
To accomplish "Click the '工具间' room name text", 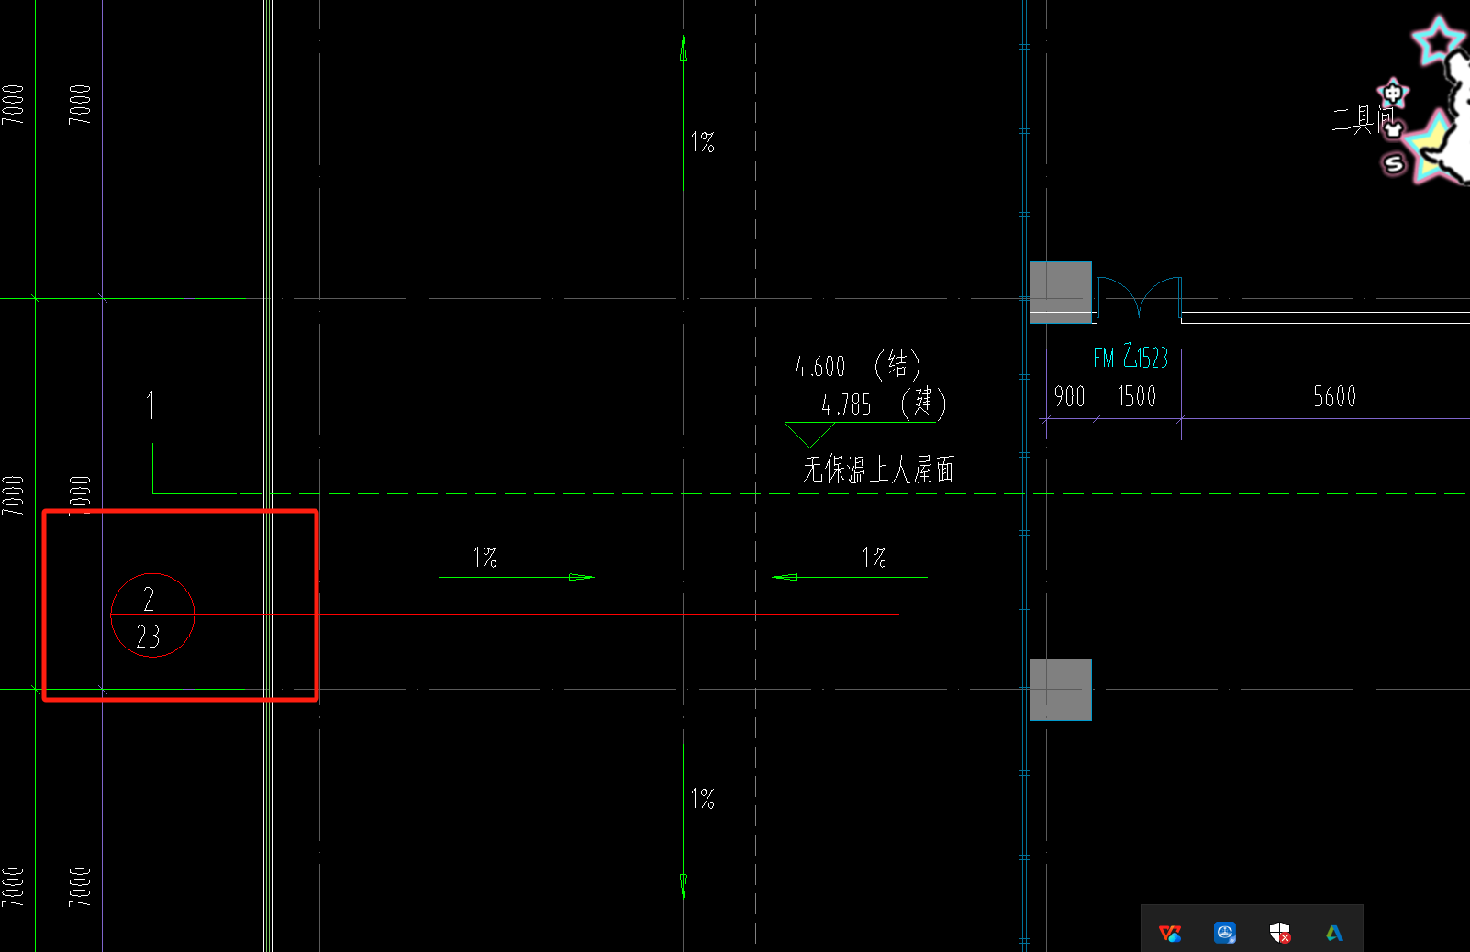I will [1364, 119].
